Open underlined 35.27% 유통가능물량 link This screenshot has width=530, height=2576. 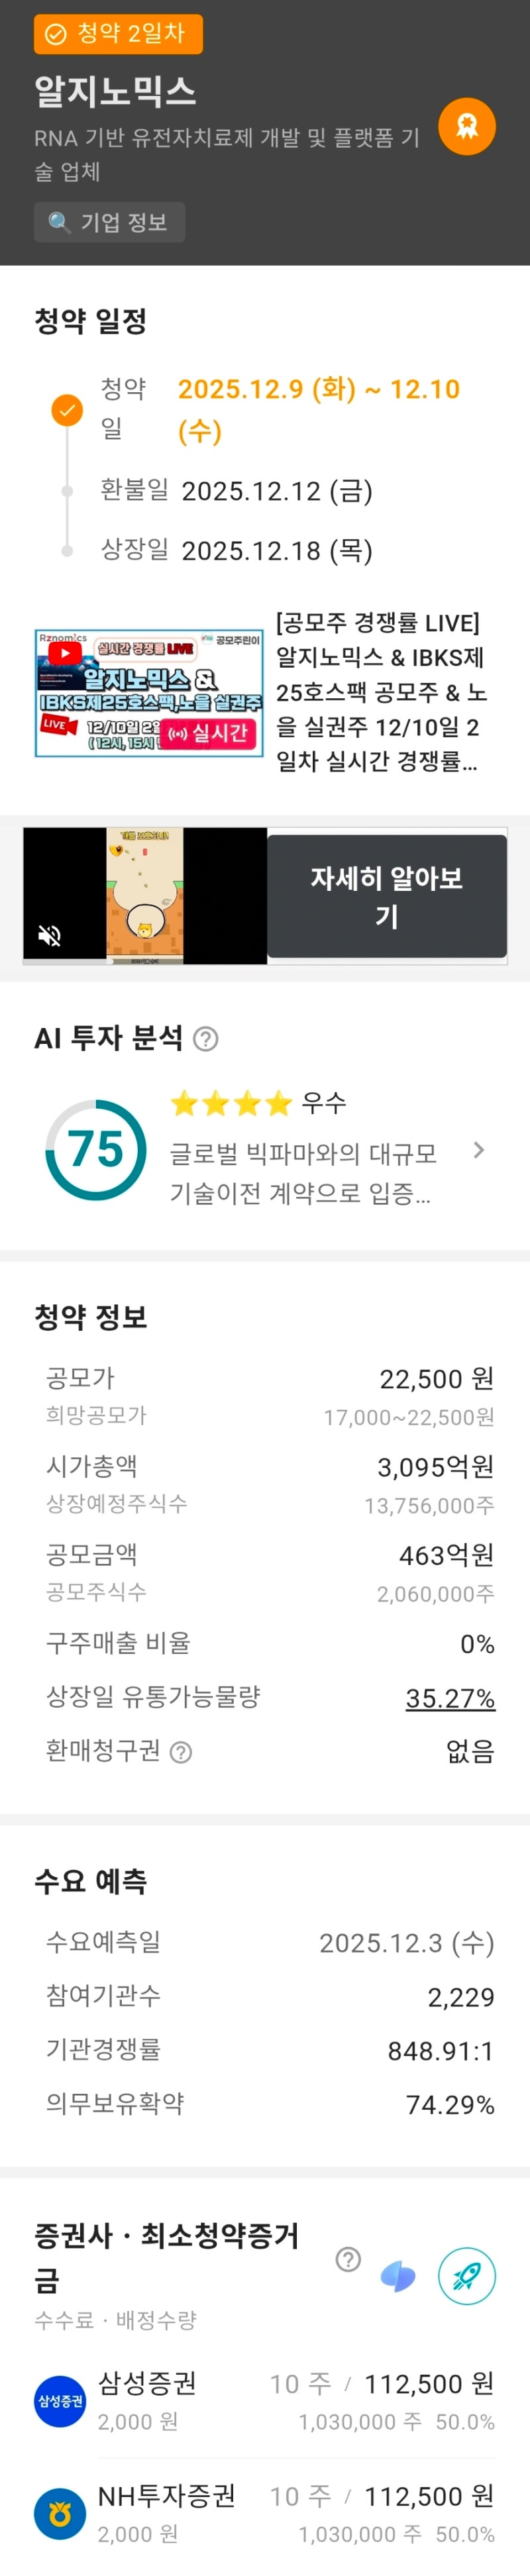click(449, 1697)
